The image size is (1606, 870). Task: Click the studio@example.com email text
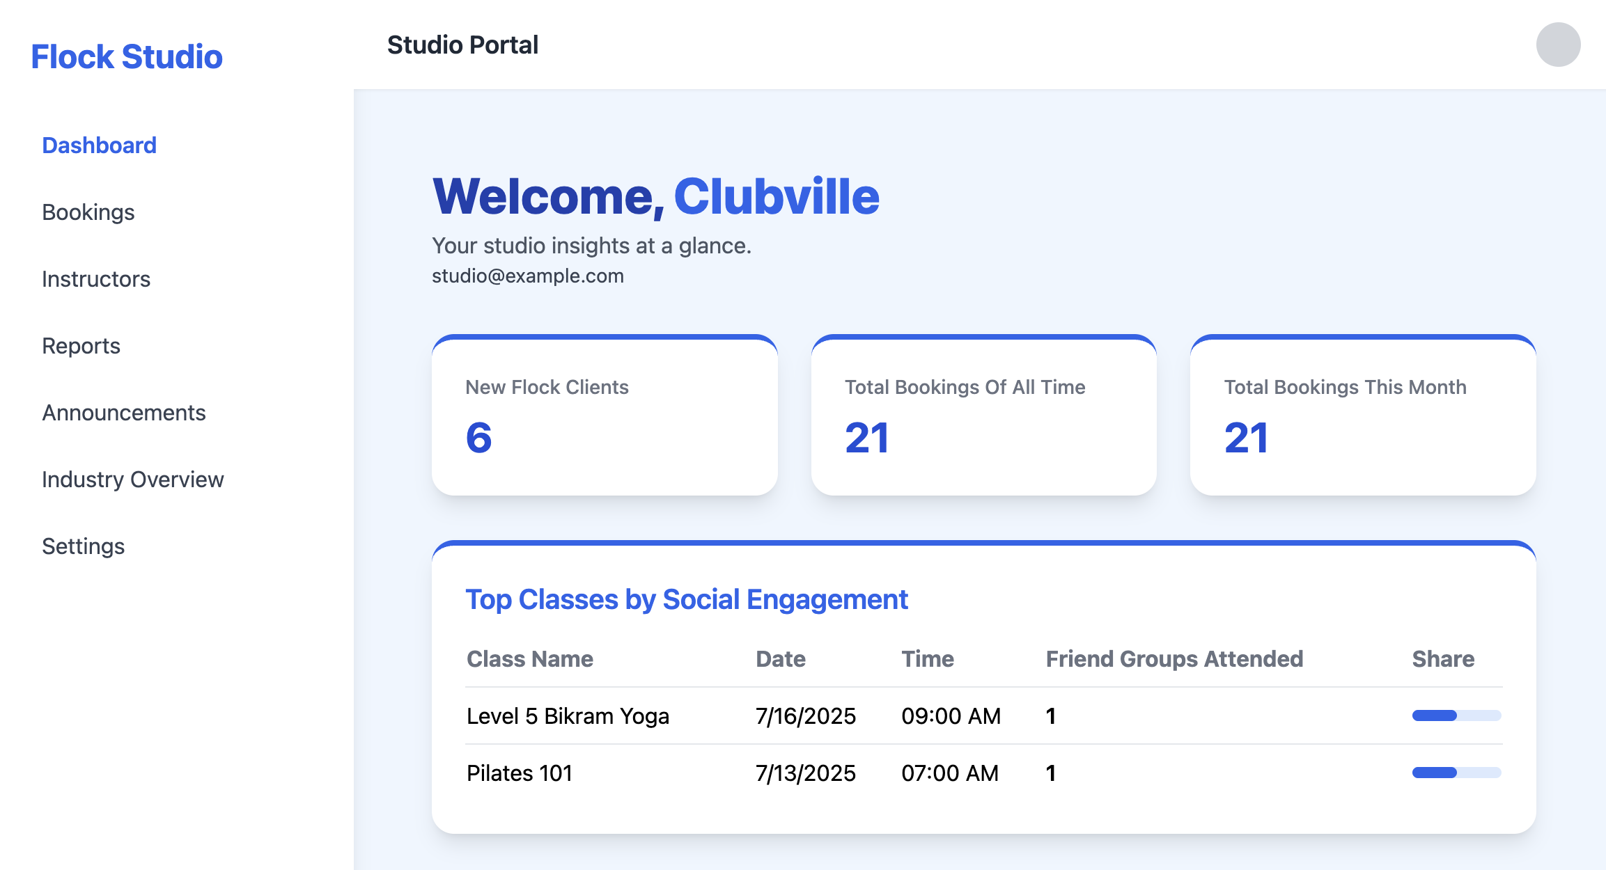tap(528, 276)
